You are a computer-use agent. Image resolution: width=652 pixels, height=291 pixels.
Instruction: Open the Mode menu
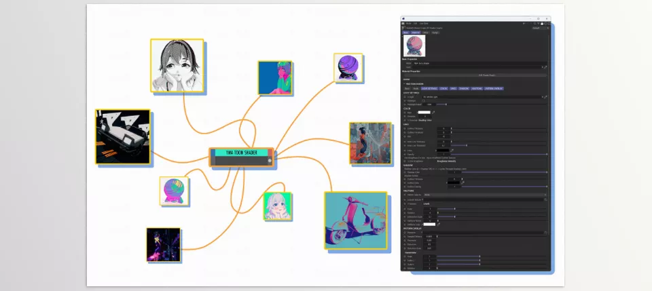pyautogui.click(x=408, y=23)
